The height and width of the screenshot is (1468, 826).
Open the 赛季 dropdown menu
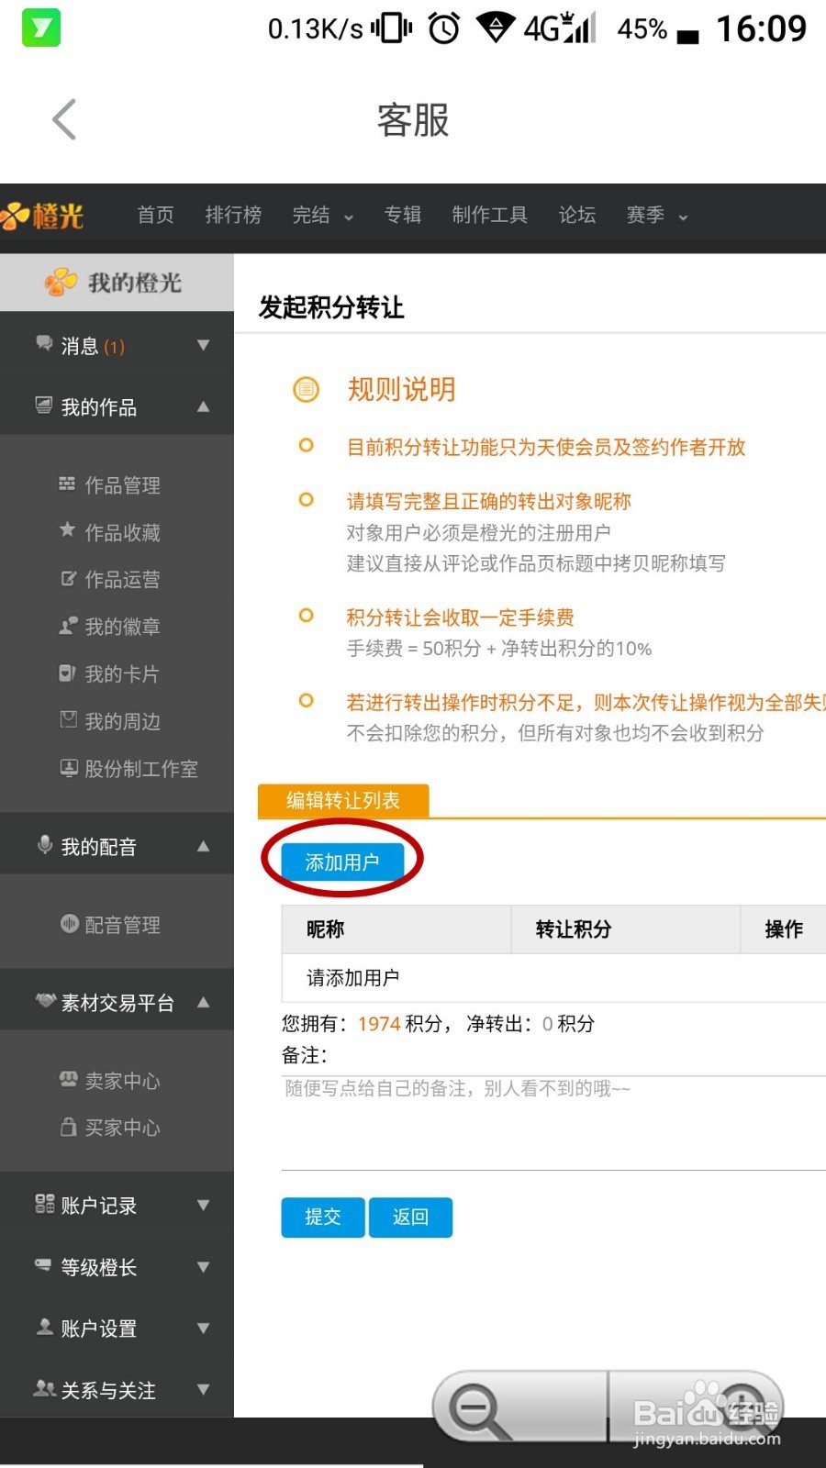click(x=657, y=216)
